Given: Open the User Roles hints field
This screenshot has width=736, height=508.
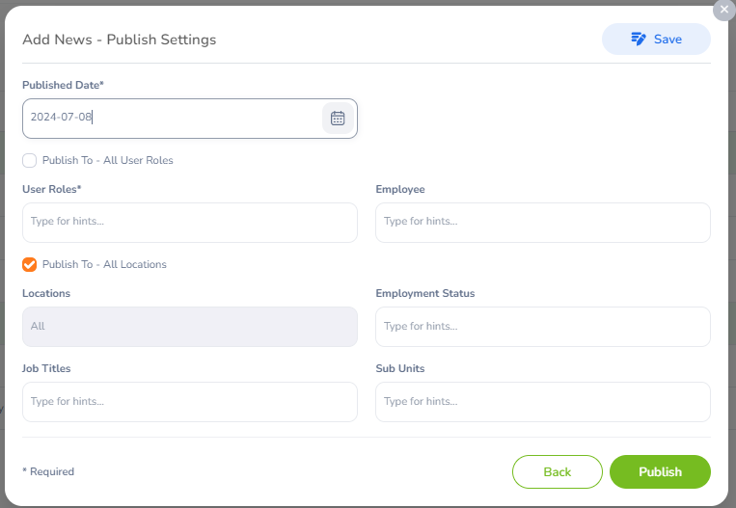Looking at the screenshot, I should pos(189,222).
